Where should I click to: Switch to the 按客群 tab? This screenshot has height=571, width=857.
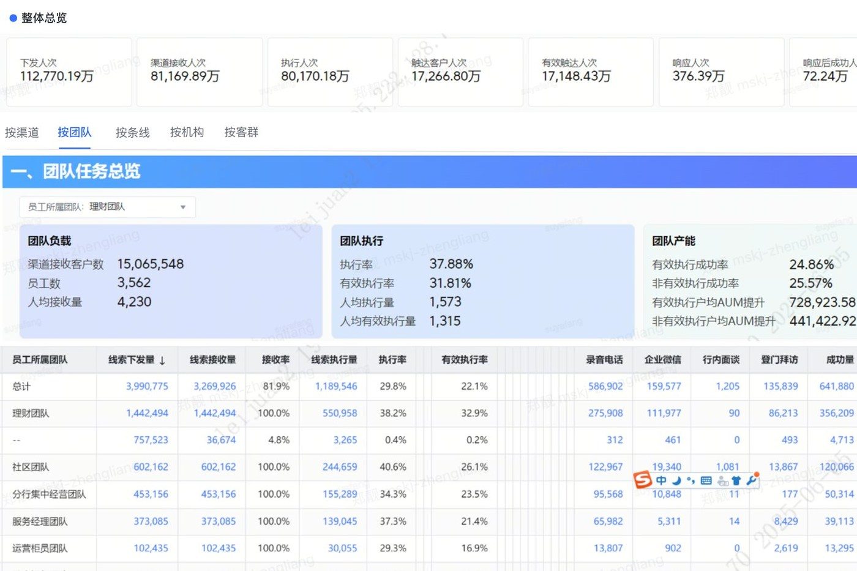[x=241, y=132]
